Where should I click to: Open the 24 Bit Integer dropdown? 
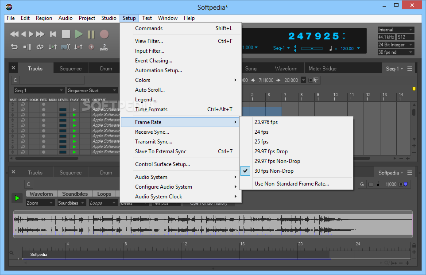tap(396, 45)
